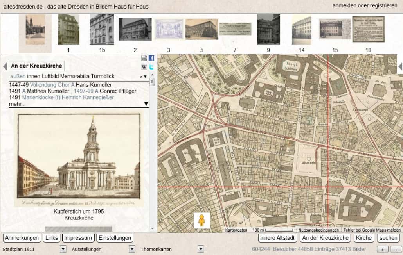The image size is (403, 255).
Task: Zoom in with the plus button
Action: [x=383, y=249]
